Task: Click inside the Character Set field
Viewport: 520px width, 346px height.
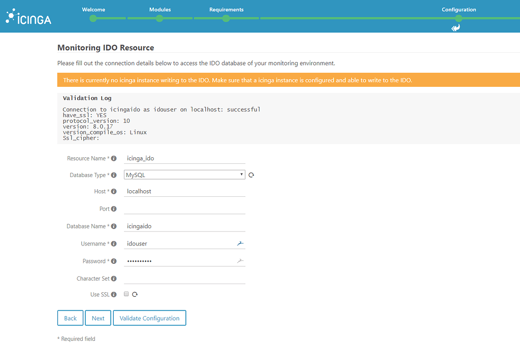Action: pyautogui.click(x=184, y=278)
